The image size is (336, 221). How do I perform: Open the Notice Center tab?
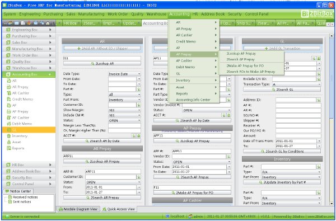click(18, 191)
